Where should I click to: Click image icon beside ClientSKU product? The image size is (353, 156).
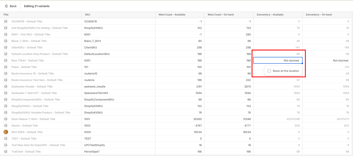point(6,47)
